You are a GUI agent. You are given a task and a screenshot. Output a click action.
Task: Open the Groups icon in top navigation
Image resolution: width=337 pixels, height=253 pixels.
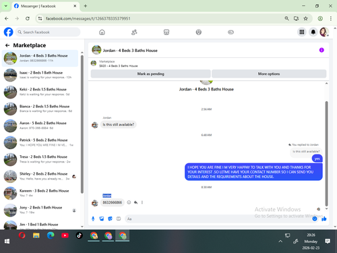[199, 32]
